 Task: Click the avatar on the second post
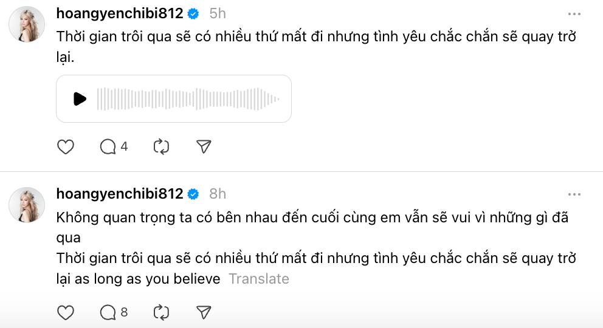tap(27, 205)
